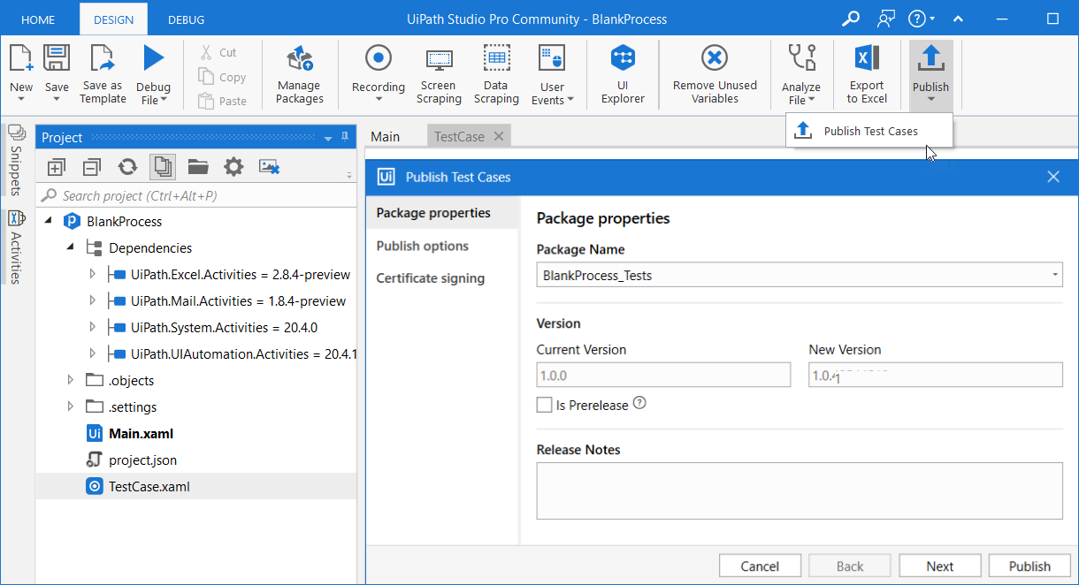Select Publish options in dialog sidebar
The width and height of the screenshot is (1079, 585).
coord(423,246)
